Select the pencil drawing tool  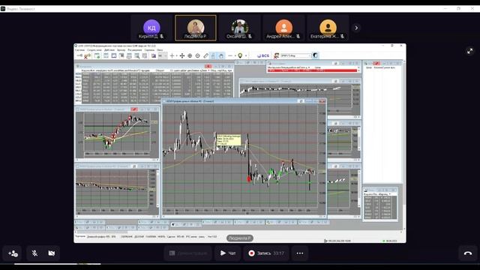point(205,55)
